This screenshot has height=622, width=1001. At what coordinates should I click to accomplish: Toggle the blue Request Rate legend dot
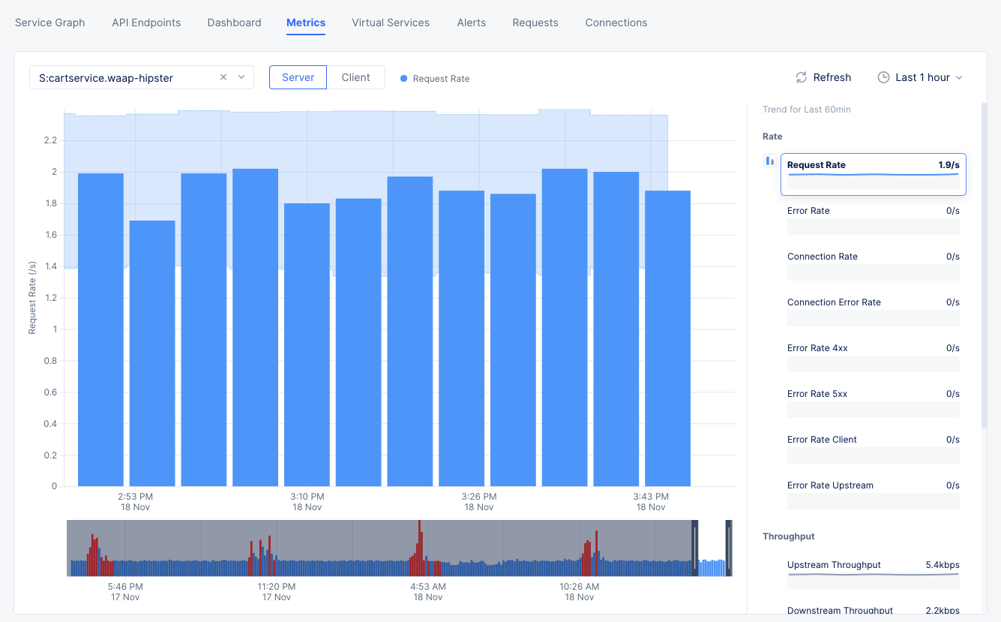pyautogui.click(x=403, y=78)
